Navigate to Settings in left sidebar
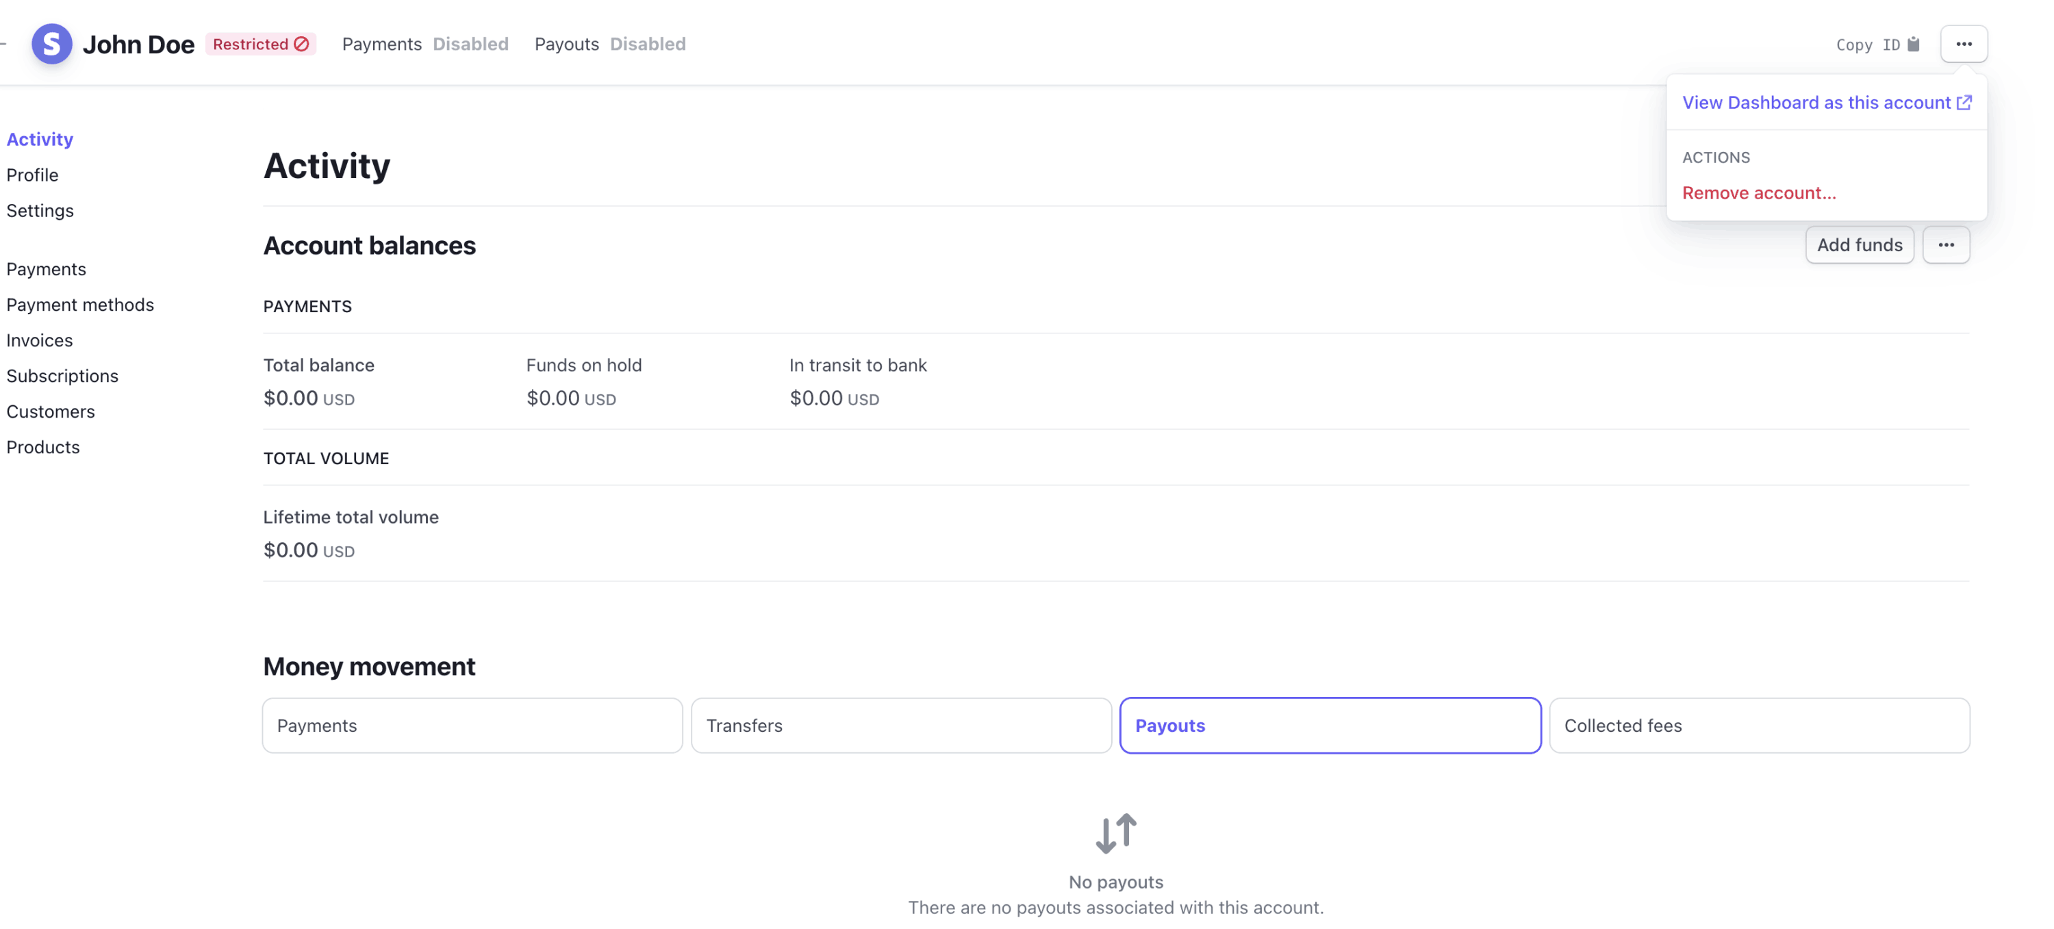Image resolution: width=2054 pixels, height=929 pixels. coord(39,208)
